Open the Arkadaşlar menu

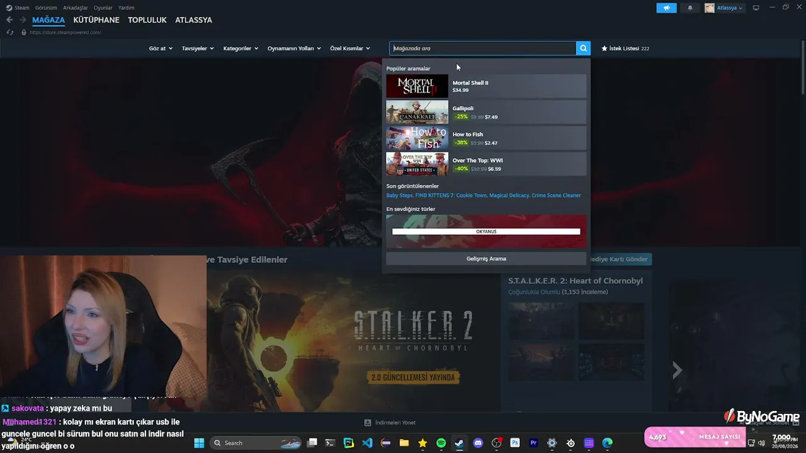76,8
